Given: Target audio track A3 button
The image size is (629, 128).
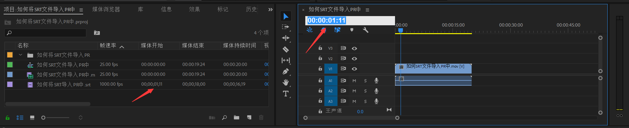Looking at the screenshot, I should (331, 101).
